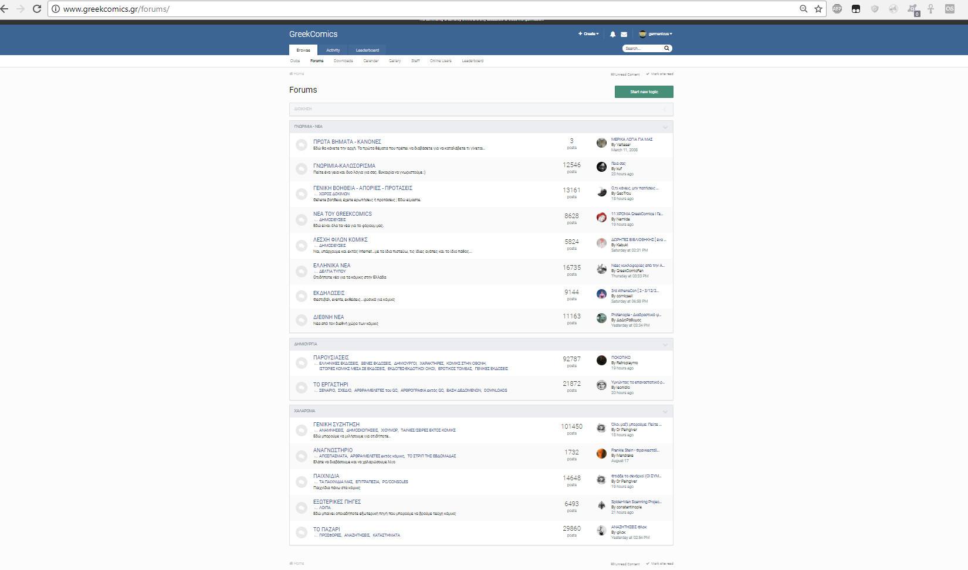Click the browser forward arrow
The image size is (968, 570).
21,9
